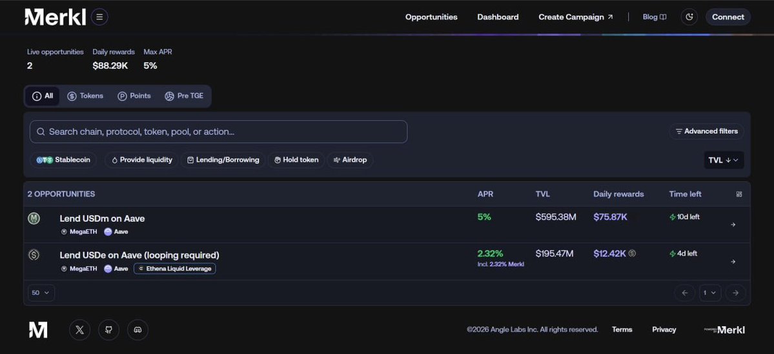
Task: Switch to grid view icon in table header
Action: 739,194
